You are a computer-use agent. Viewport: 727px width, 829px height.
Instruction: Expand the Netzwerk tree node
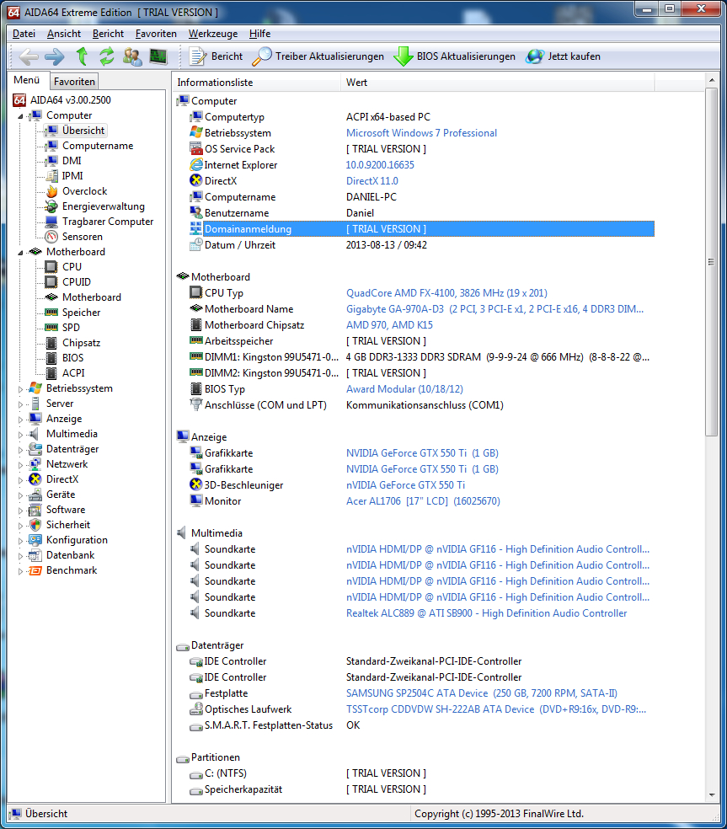(20, 465)
